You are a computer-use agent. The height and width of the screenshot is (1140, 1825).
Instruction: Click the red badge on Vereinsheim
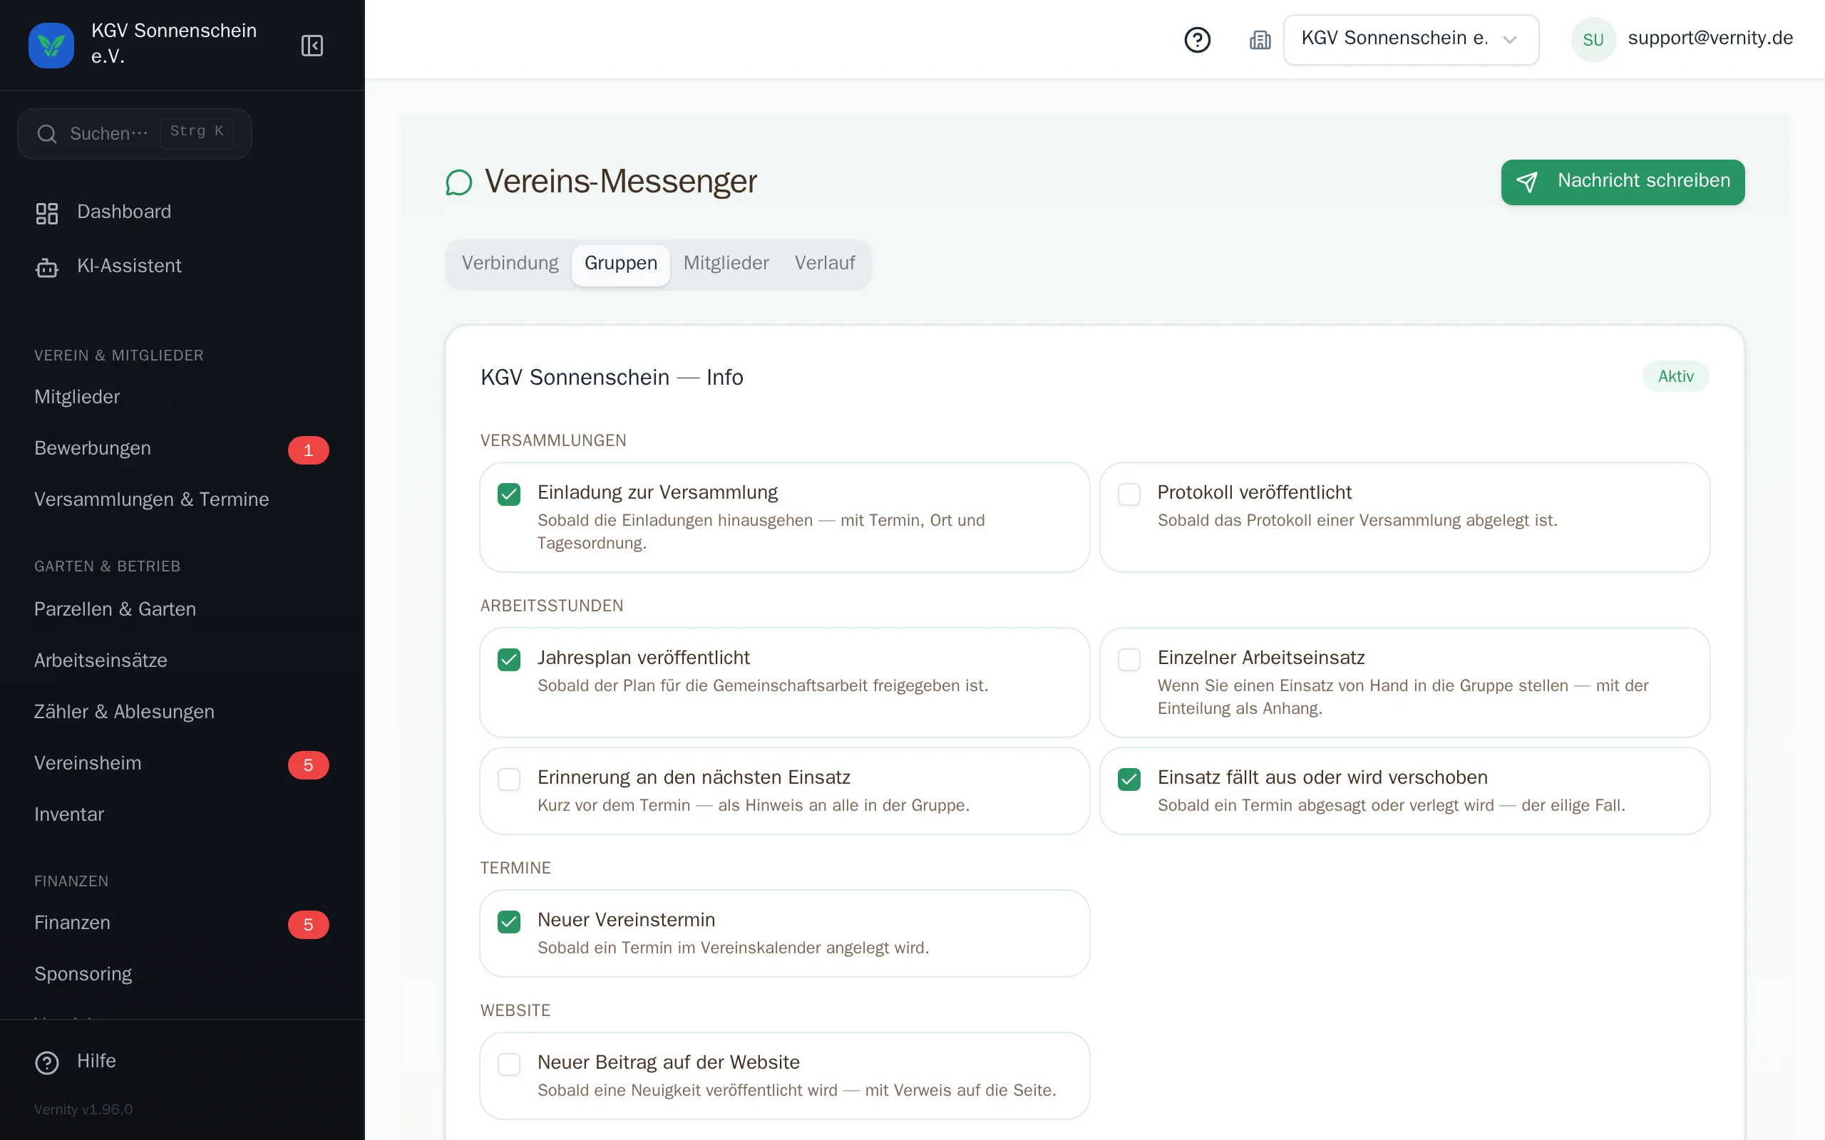tap(308, 765)
